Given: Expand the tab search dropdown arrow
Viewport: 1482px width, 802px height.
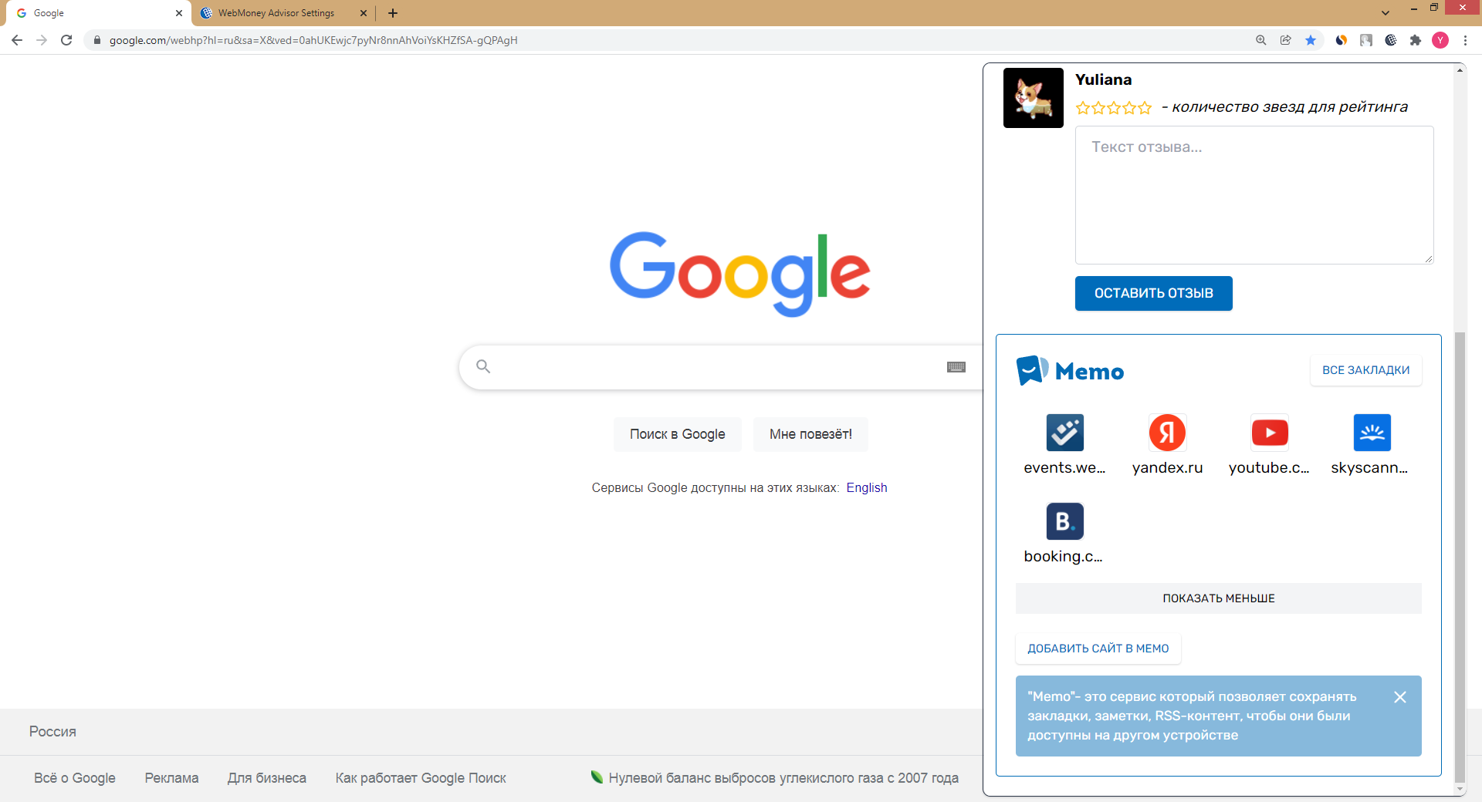Looking at the screenshot, I should coord(1386,13).
